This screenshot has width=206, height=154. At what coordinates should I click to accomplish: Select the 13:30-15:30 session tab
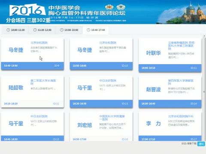[69, 30]
